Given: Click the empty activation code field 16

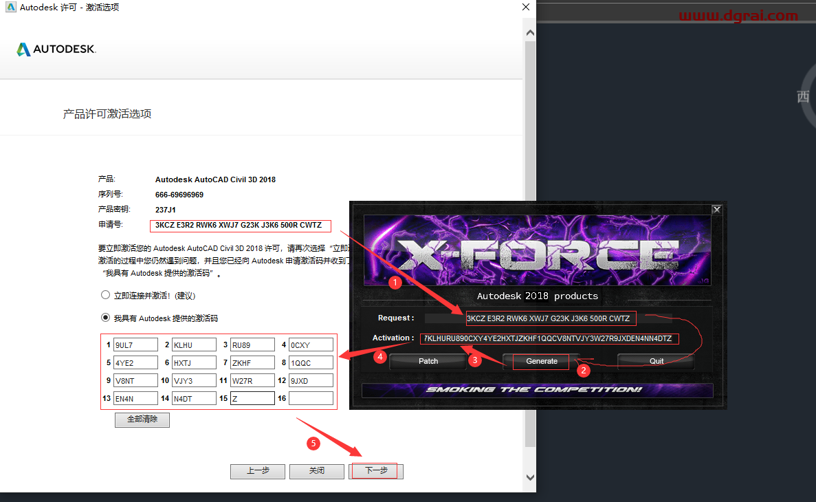Looking at the screenshot, I should [311, 398].
